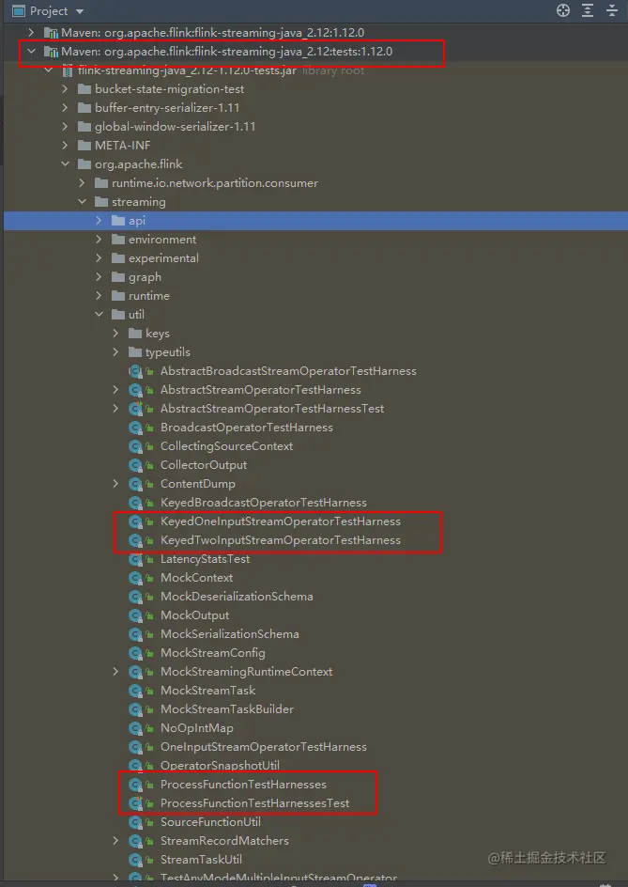Screen dimensions: 628x887
Task: Expand the META-INF folder
Action: [65, 145]
